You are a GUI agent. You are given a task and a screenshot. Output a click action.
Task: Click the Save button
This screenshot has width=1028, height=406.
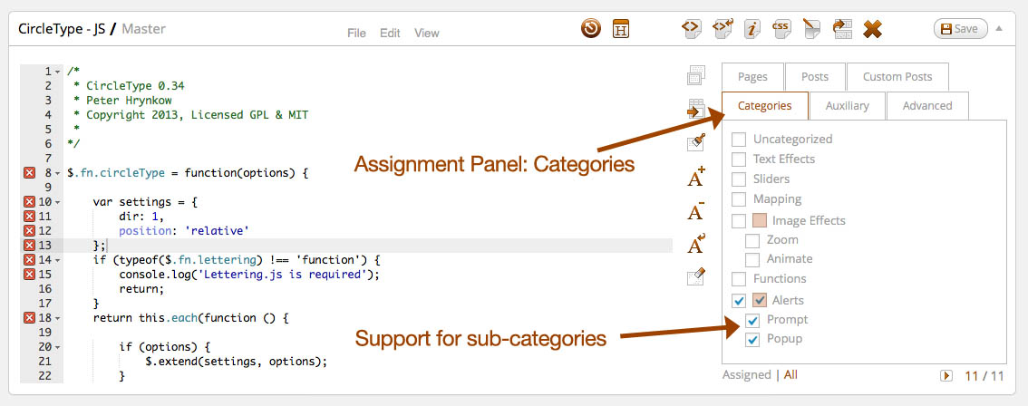[x=960, y=29]
